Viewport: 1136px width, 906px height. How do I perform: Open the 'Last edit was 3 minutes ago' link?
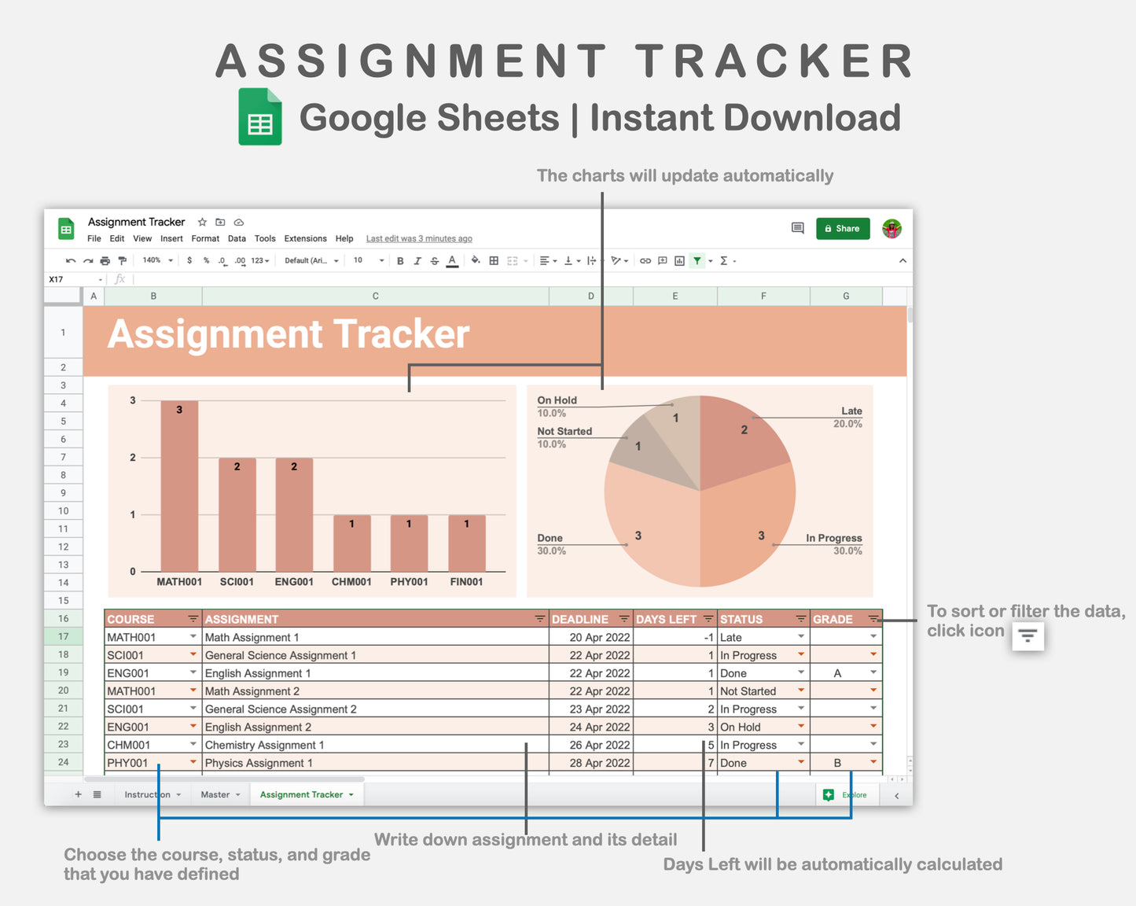click(x=419, y=239)
